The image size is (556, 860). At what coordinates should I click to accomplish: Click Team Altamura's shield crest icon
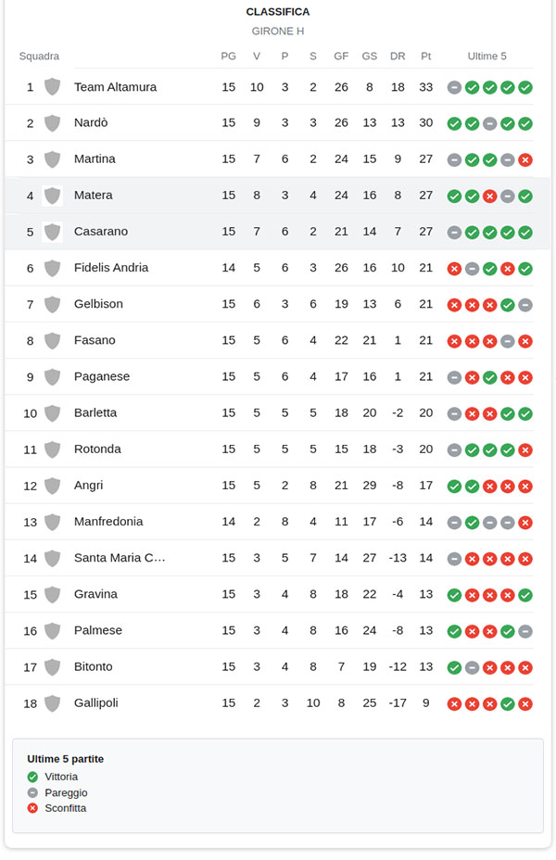(x=52, y=87)
